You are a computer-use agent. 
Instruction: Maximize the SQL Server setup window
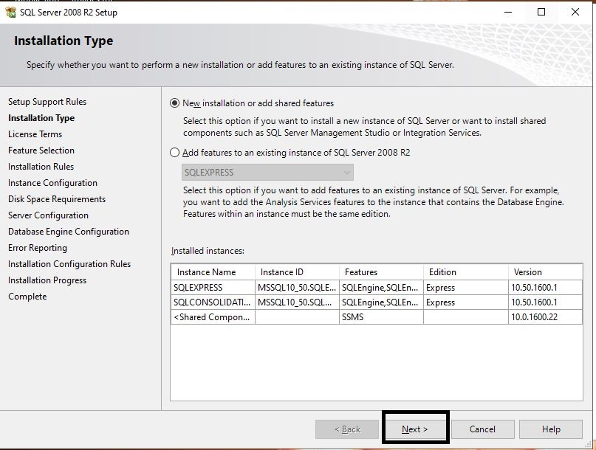point(541,12)
